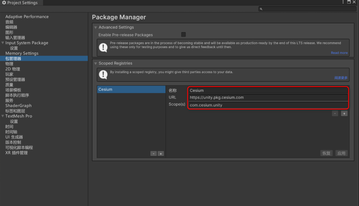Open Adaptive Performance settings
The width and height of the screenshot is (359, 206).
[27, 17]
